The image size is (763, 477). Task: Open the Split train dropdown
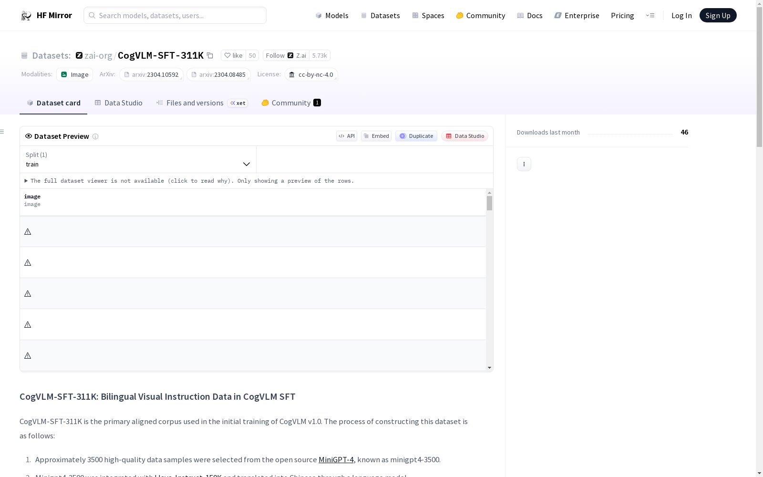pos(138,159)
